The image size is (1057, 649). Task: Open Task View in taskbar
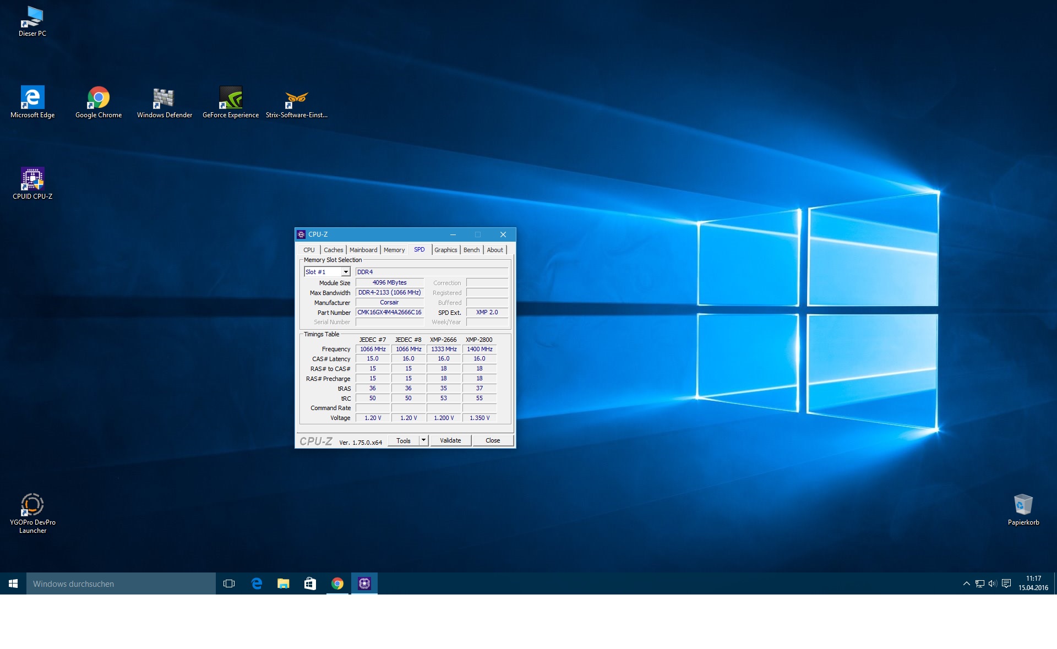pyautogui.click(x=229, y=583)
